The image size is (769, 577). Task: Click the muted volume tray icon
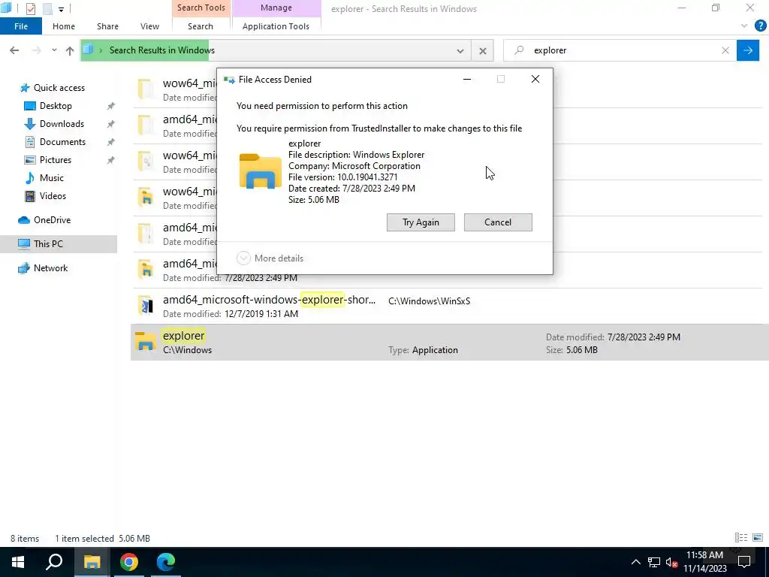click(x=672, y=562)
